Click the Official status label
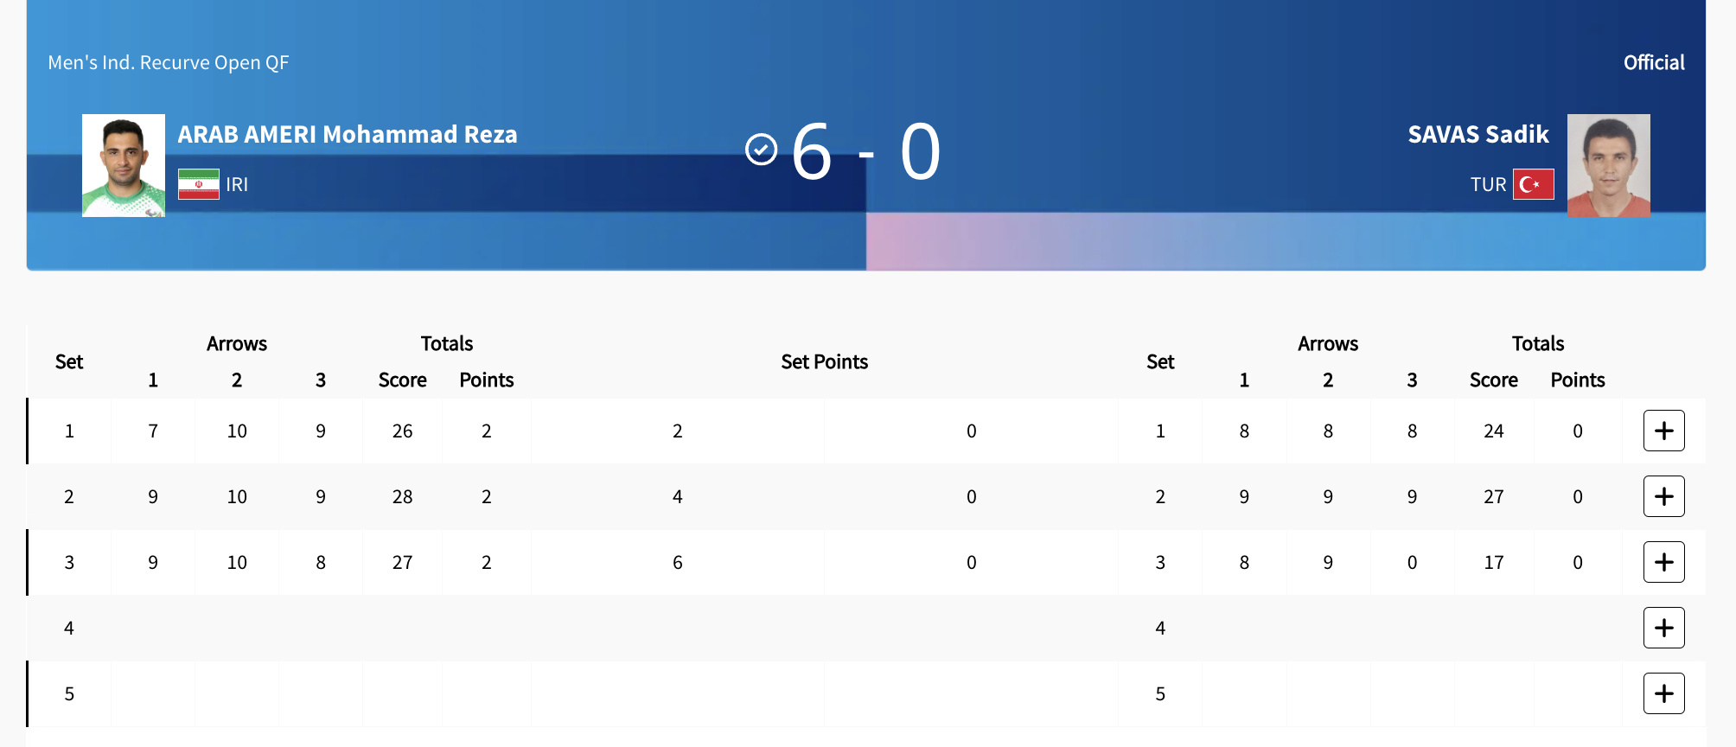This screenshot has width=1736, height=747. pyautogui.click(x=1654, y=62)
